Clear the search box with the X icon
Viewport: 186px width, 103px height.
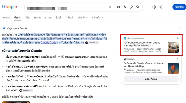[x=110, y=7]
